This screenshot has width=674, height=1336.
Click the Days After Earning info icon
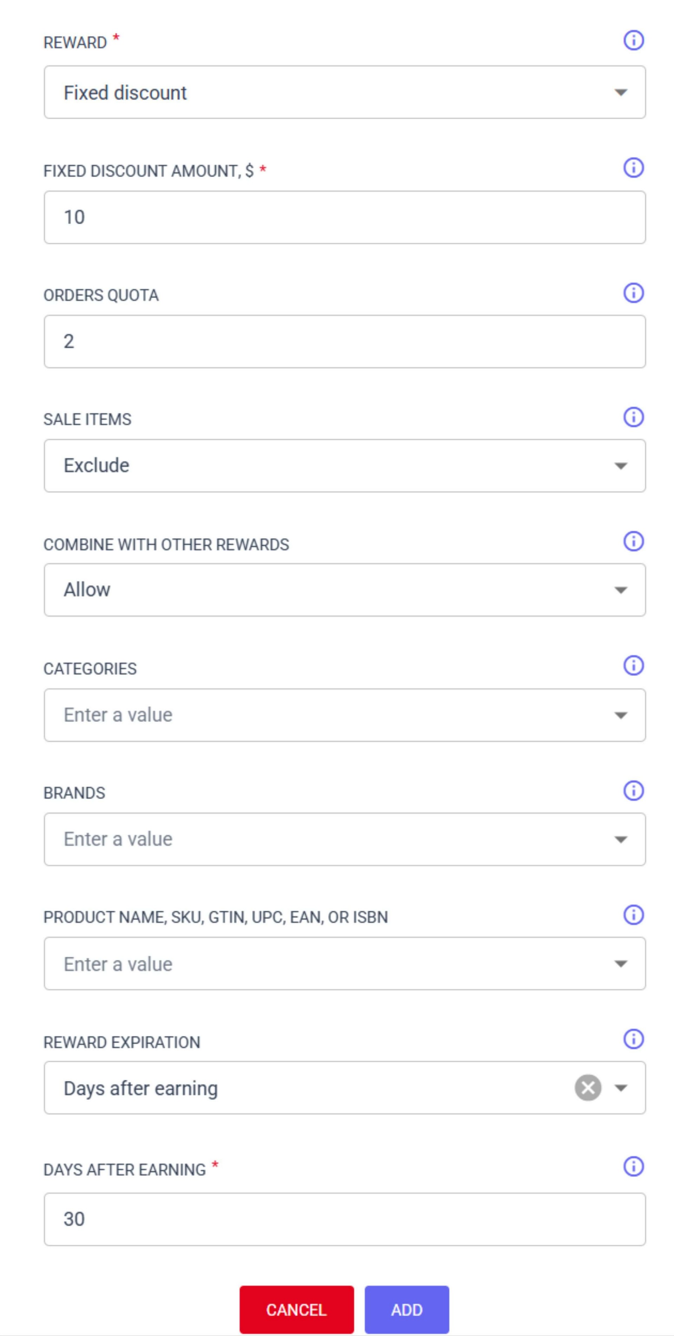coord(633,1166)
